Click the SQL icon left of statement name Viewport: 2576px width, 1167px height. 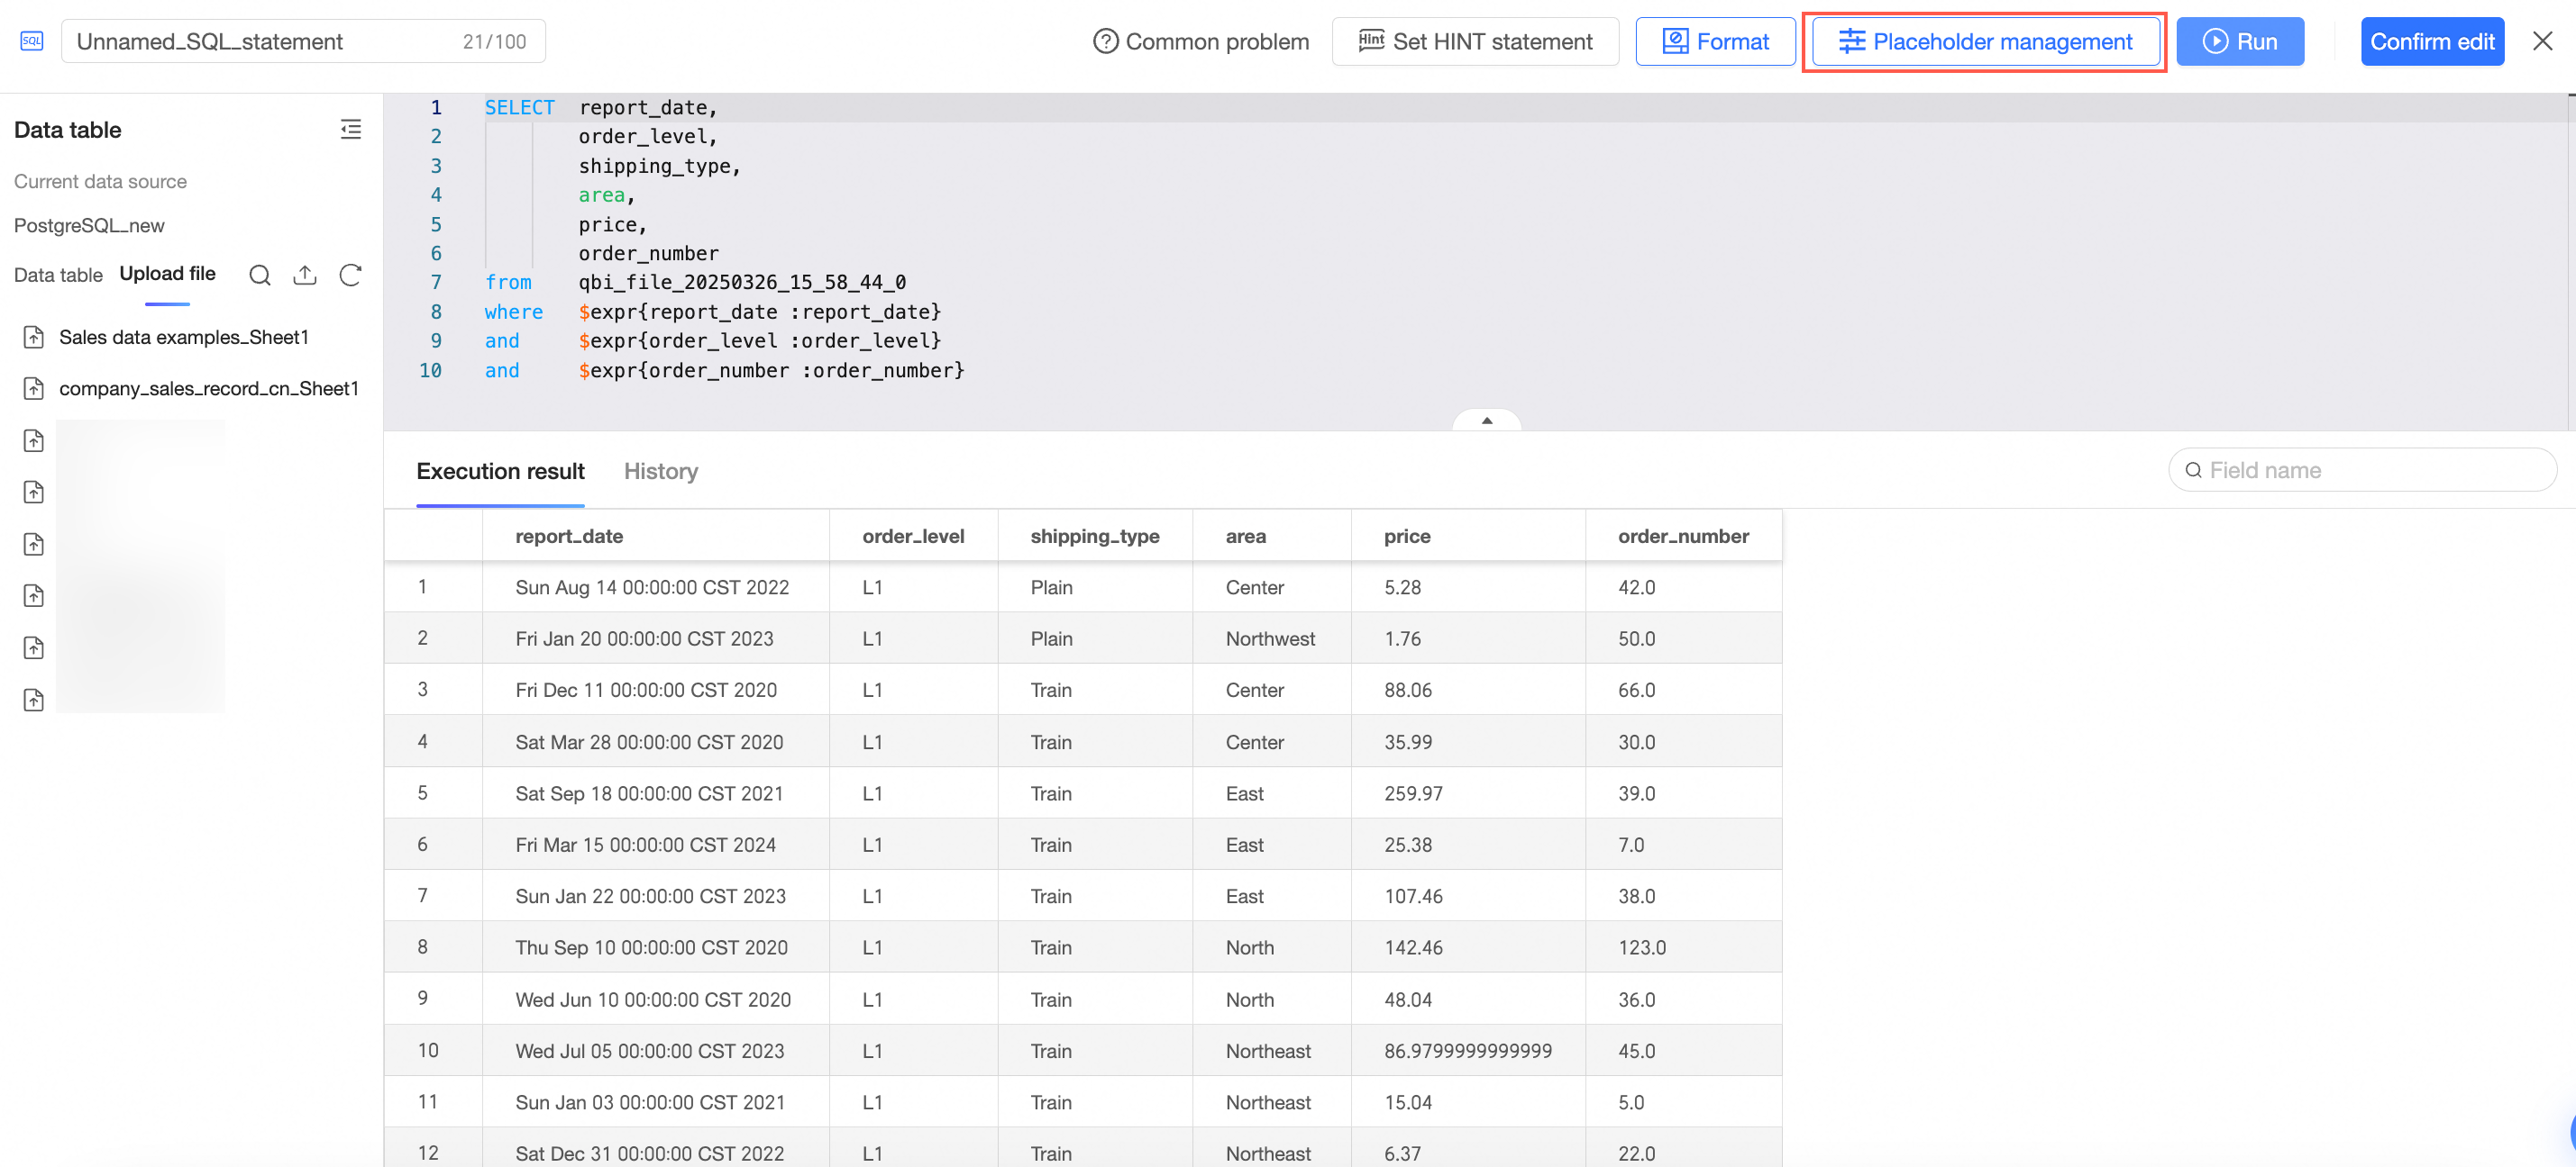point(32,41)
